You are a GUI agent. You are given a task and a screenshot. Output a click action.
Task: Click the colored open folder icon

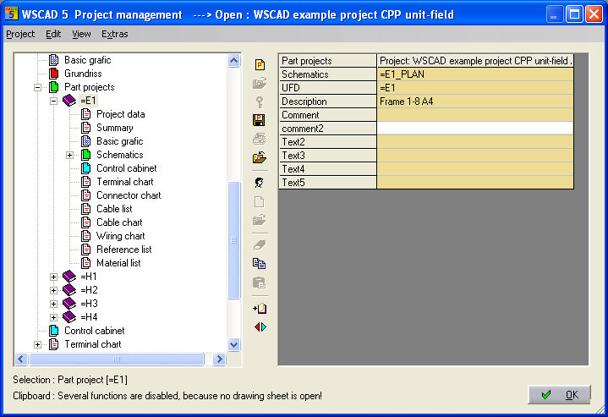(x=260, y=157)
